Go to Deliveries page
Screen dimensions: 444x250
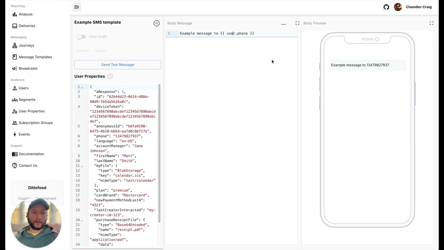tap(27, 26)
